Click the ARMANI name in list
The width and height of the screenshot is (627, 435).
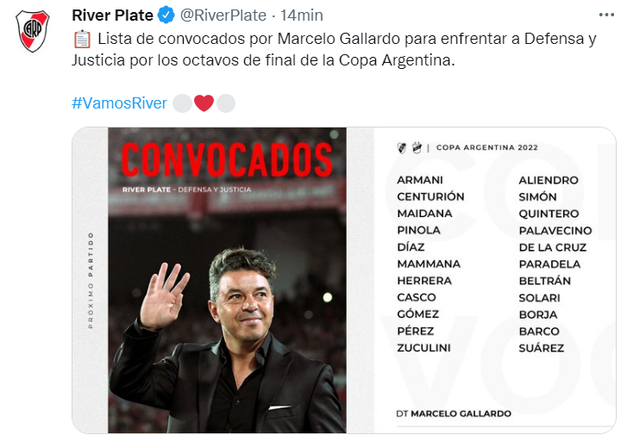point(420,180)
